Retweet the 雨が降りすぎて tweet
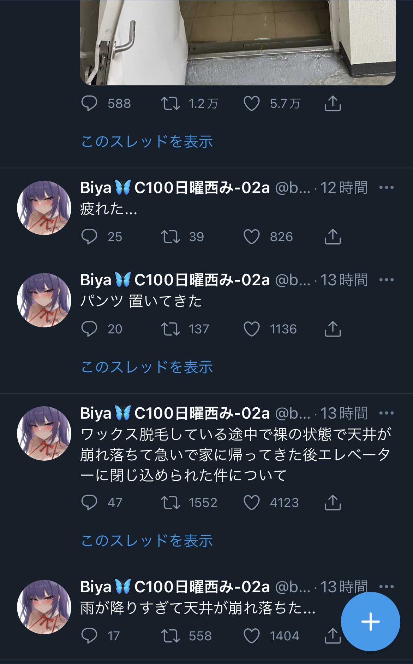The height and width of the screenshot is (664, 413). tap(170, 636)
